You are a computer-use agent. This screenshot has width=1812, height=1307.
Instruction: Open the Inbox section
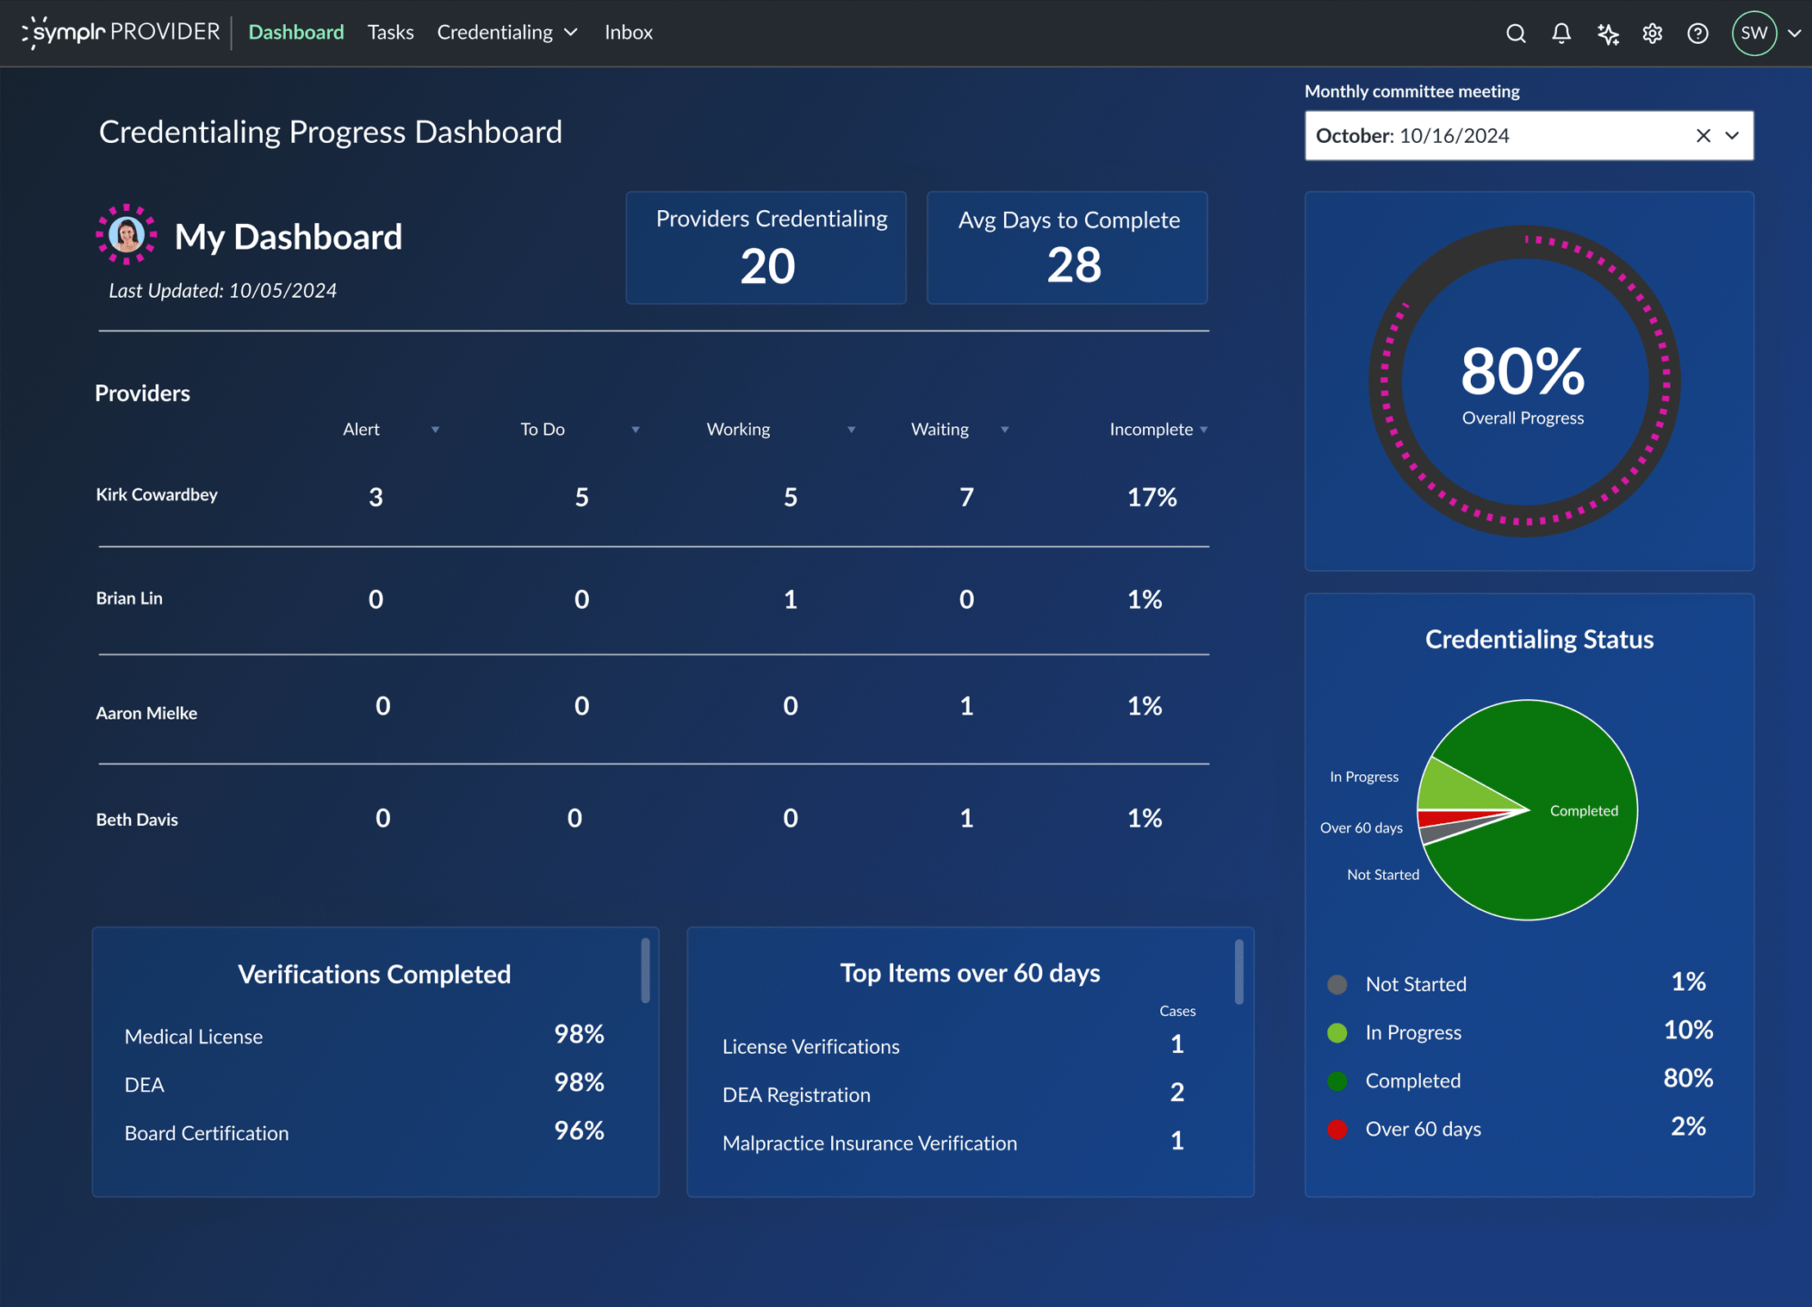click(629, 32)
